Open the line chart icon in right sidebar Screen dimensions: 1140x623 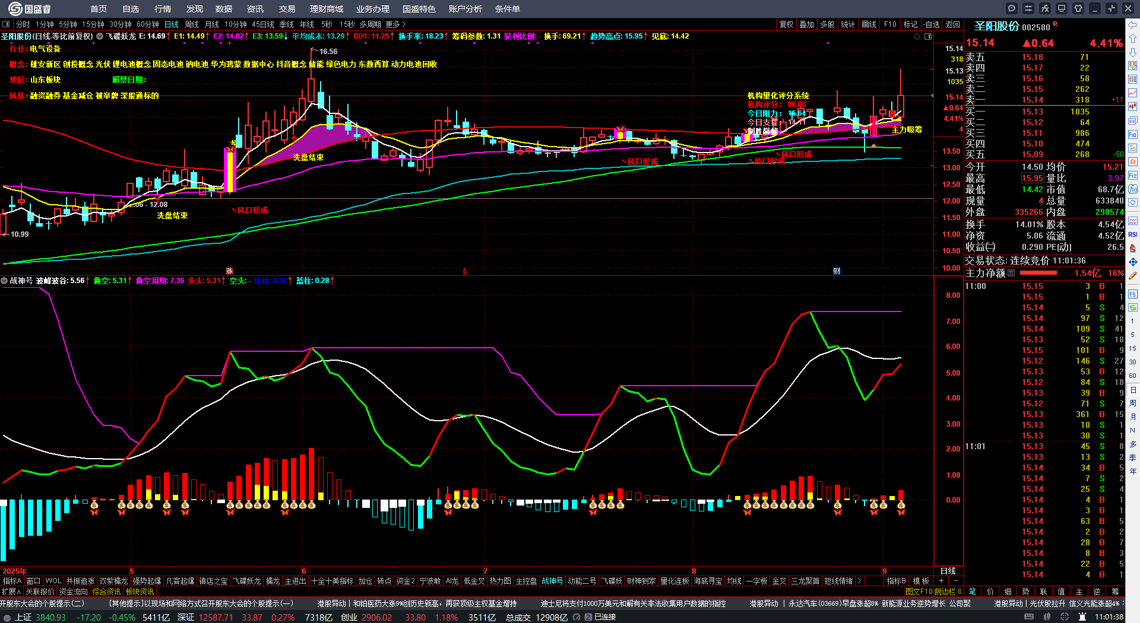pyautogui.click(x=1133, y=93)
